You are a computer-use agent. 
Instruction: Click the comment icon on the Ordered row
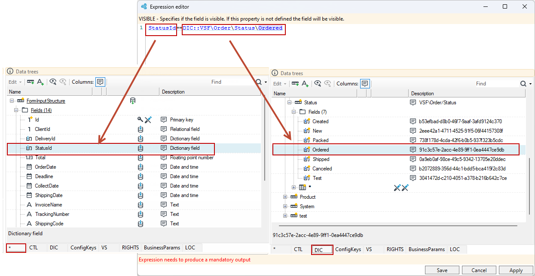click(413, 150)
